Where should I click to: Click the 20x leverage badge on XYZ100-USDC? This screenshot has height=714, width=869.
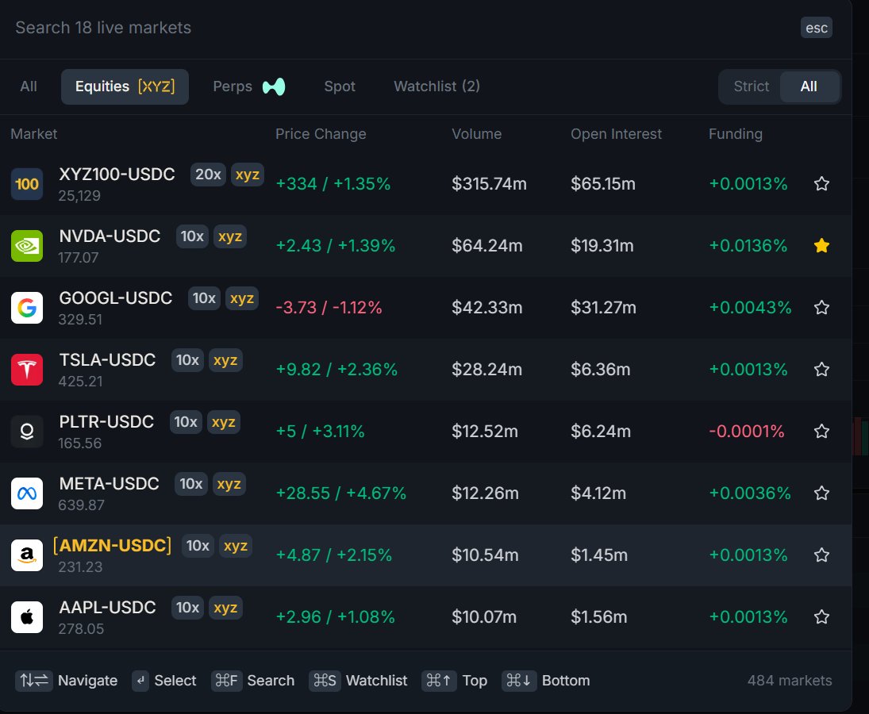(x=208, y=175)
